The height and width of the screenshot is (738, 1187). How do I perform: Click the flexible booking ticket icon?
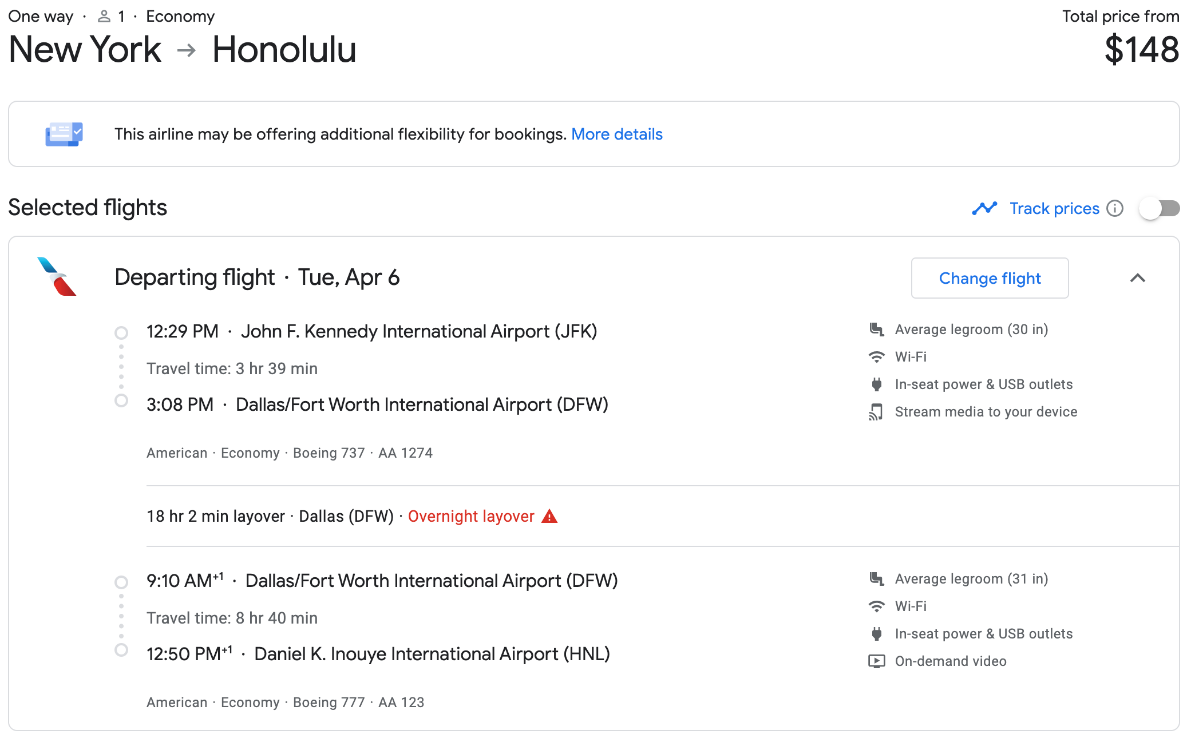(x=64, y=134)
